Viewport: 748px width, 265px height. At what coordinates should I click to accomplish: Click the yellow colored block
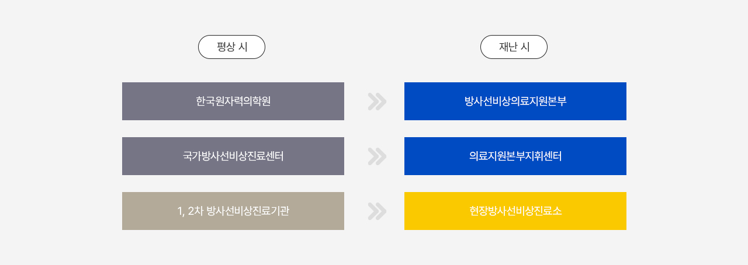click(x=515, y=211)
